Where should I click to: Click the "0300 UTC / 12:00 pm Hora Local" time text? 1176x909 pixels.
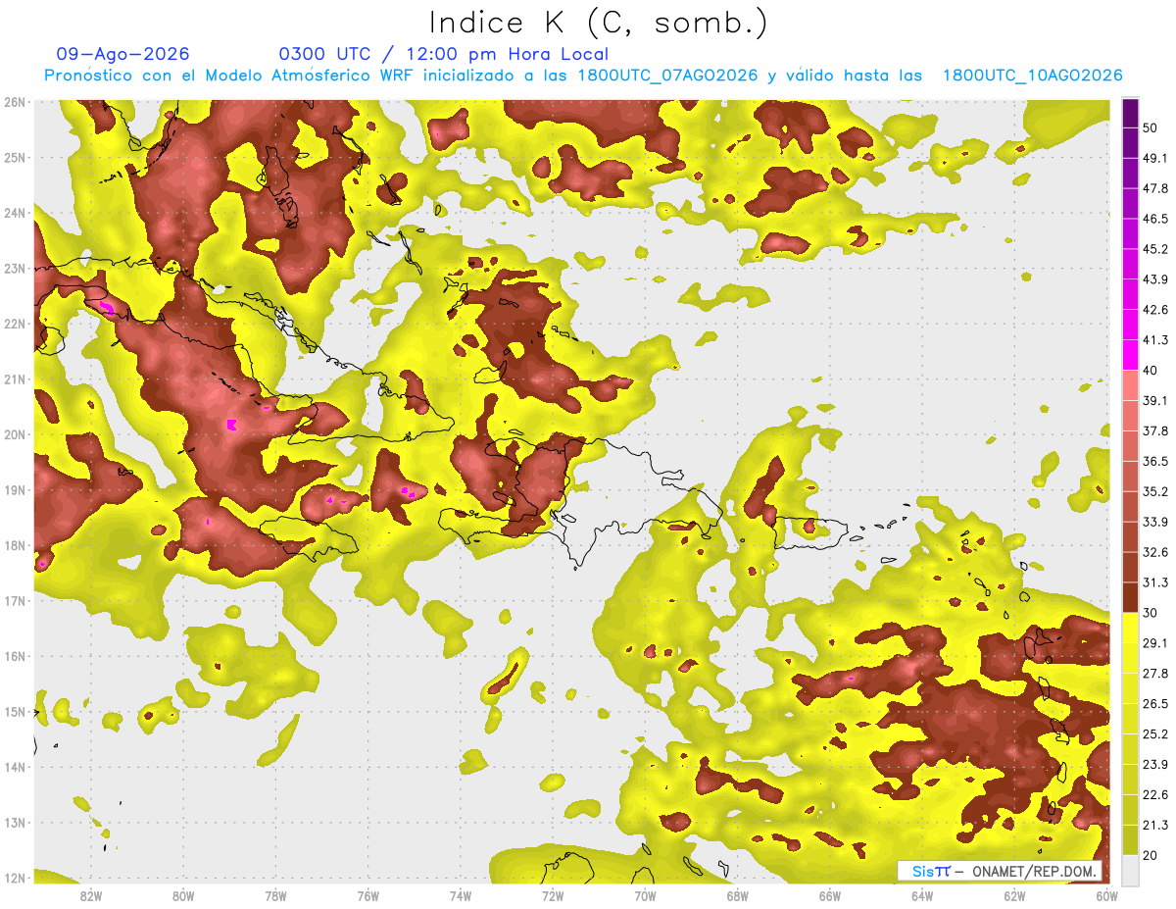[x=443, y=54]
